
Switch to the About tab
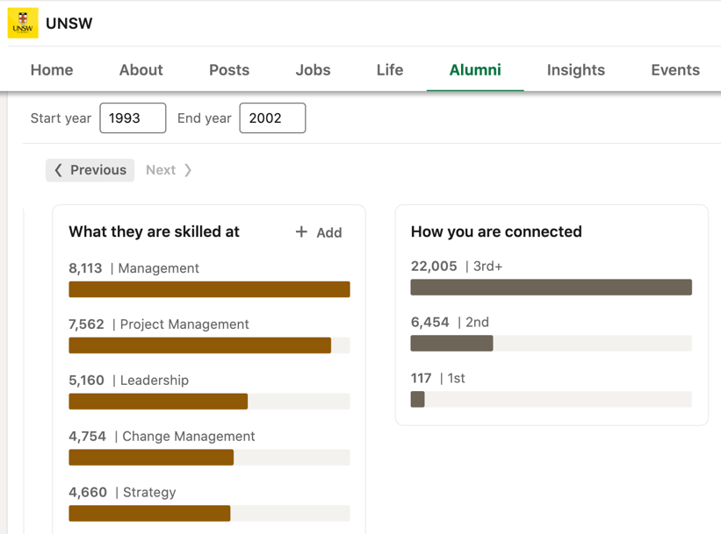click(141, 70)
